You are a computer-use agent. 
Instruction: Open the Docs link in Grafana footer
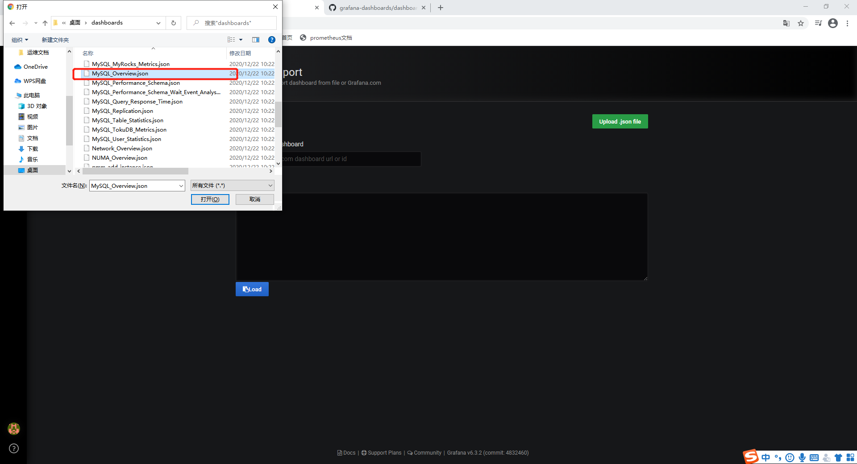point(346,452)
